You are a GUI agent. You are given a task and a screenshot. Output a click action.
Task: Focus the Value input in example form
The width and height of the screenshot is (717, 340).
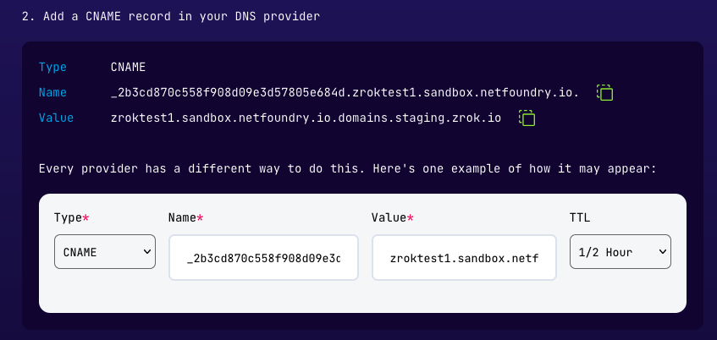(x=463, y=257)
